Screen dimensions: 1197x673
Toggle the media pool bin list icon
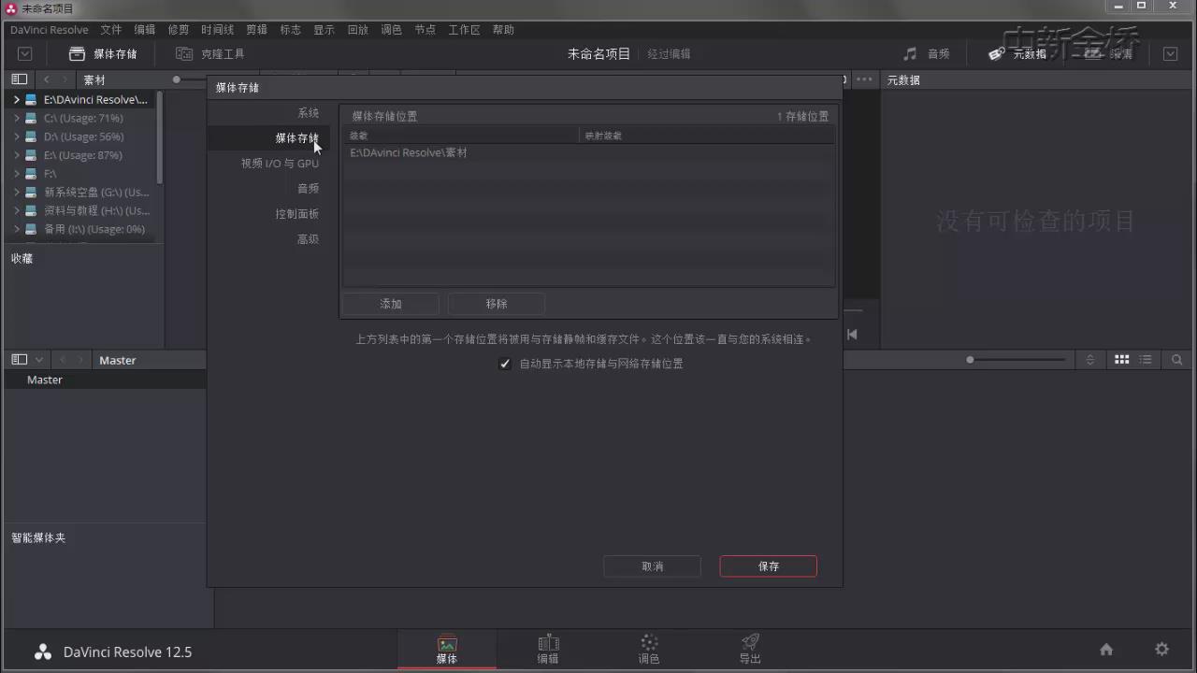tap(19, 359)
